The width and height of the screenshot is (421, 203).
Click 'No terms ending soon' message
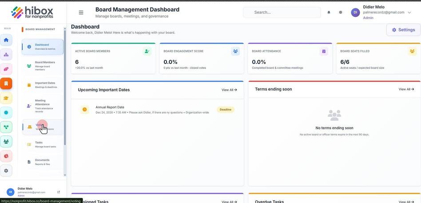[334, 128]
